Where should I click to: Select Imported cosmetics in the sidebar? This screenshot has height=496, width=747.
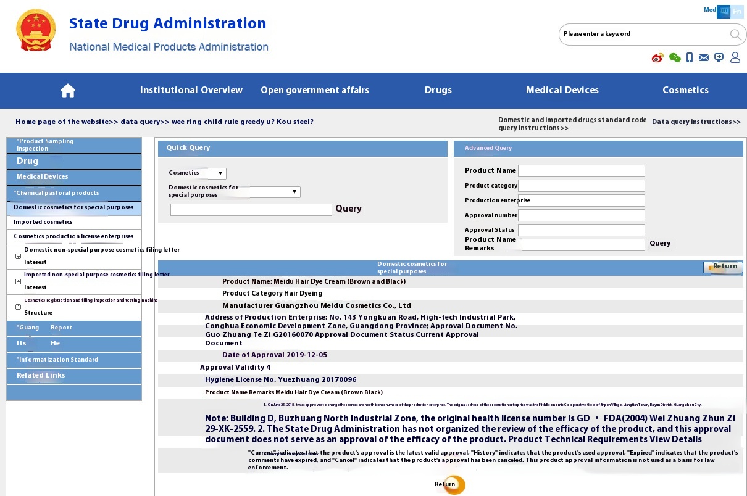[43, 222]
